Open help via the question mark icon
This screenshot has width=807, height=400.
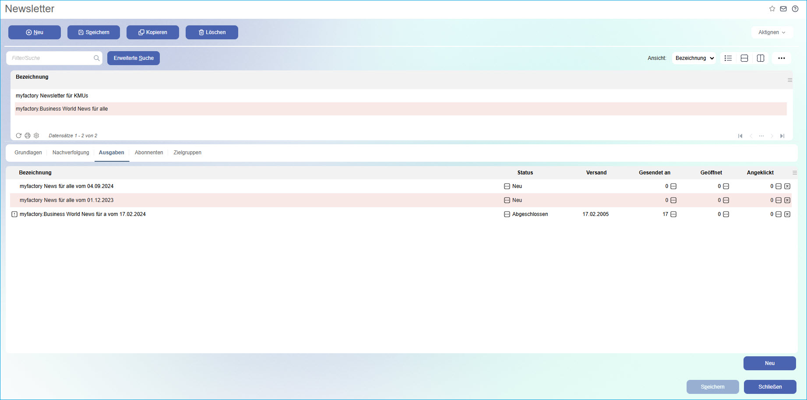795,9
